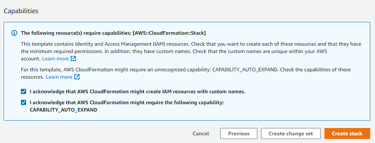Screen dimensions: 375x143
Task: Click the Identity and Access Management paragraph
Action: [191, 51]
